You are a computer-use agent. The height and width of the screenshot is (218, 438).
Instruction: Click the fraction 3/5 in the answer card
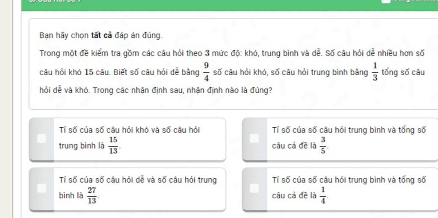click(323, 146)
